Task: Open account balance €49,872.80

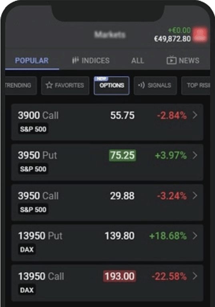Action: 172,39
